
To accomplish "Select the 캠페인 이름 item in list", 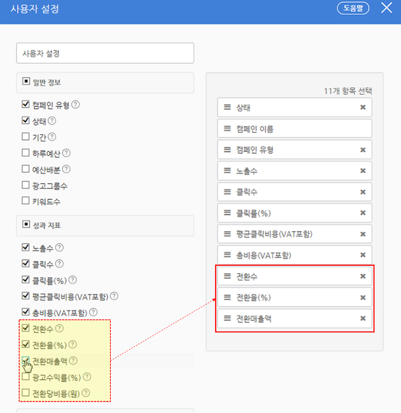I will (294, 129).
